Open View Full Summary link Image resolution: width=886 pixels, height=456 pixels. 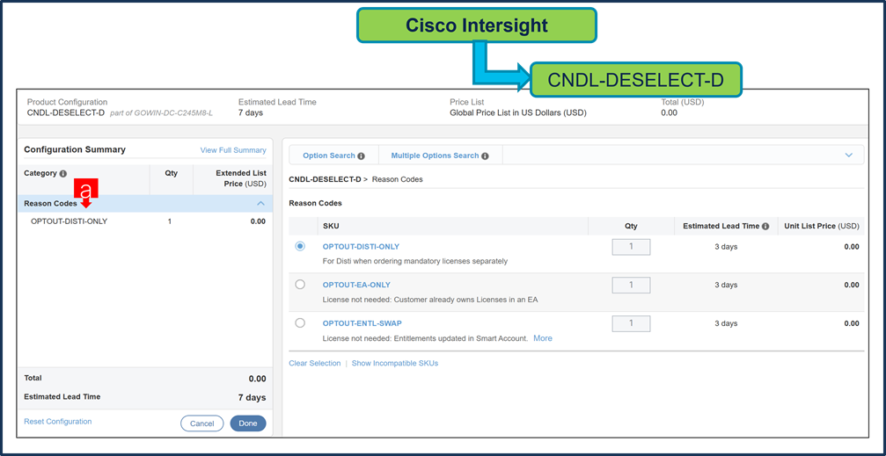pos(233,150)
